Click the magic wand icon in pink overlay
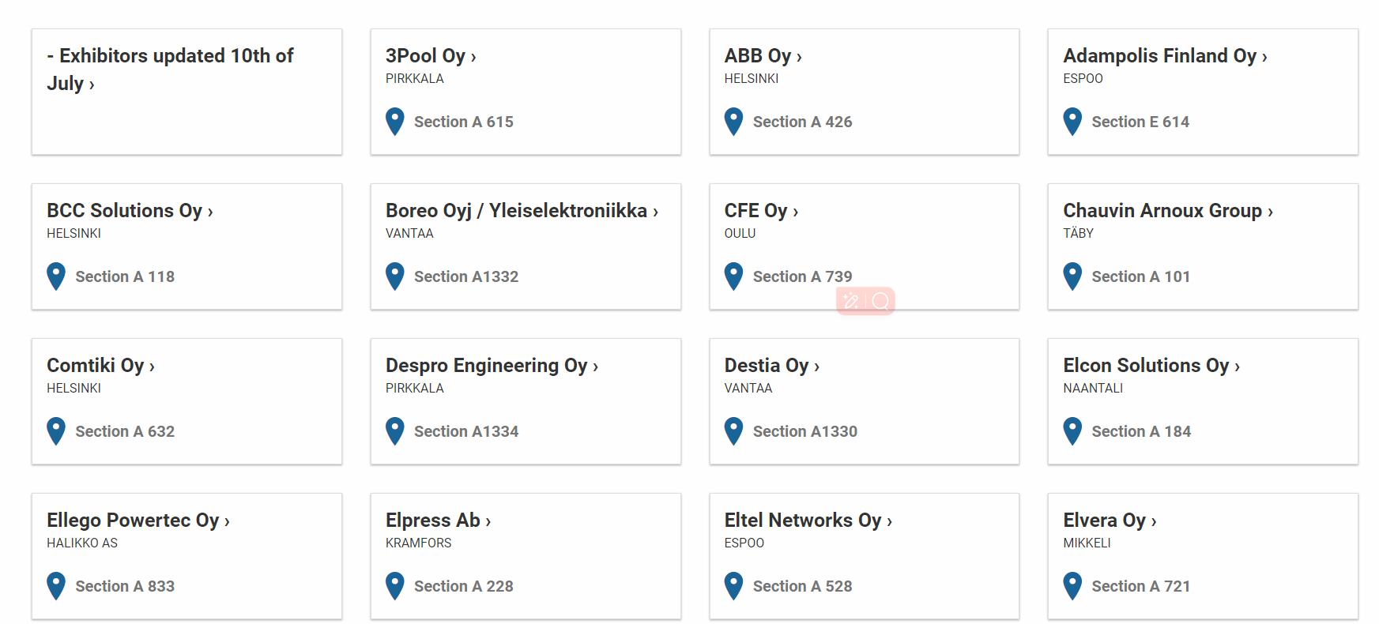The width and height of the screenshot is (1379, 624). 851,301
